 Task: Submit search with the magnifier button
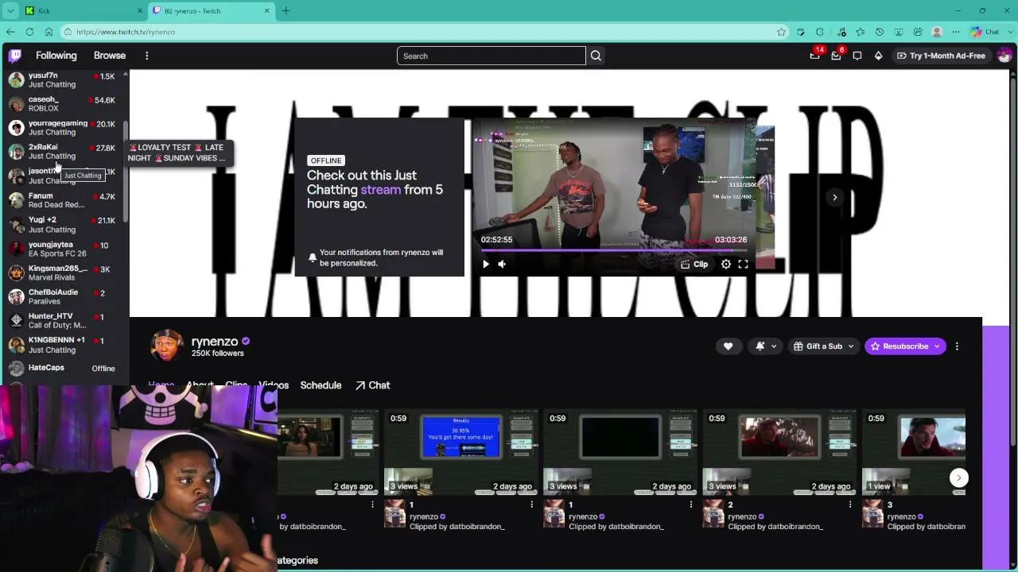pyautogui.click(x=596, y=56)
